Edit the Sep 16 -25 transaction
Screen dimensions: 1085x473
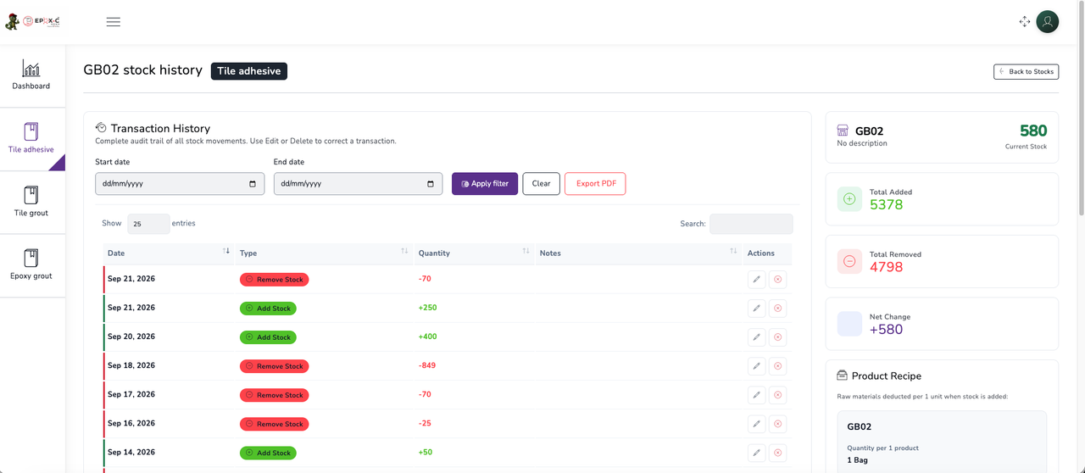[x=757, y=424]
